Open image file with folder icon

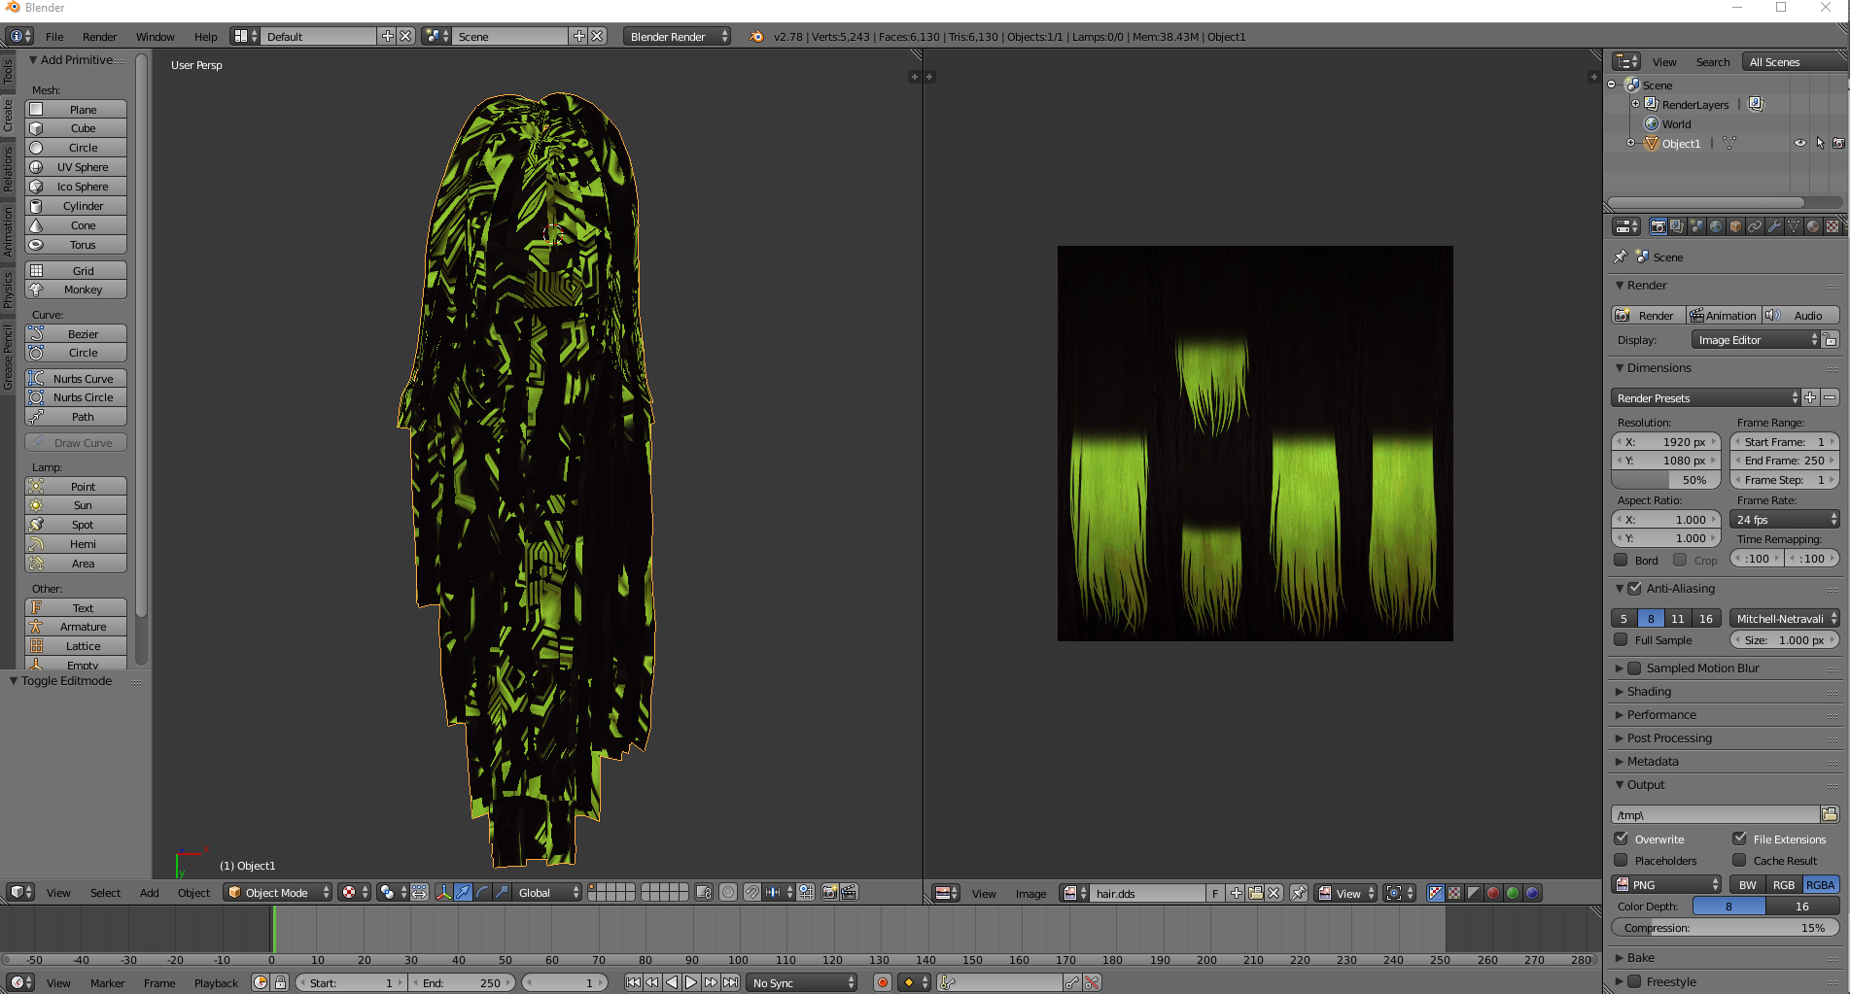[1255, 893]
